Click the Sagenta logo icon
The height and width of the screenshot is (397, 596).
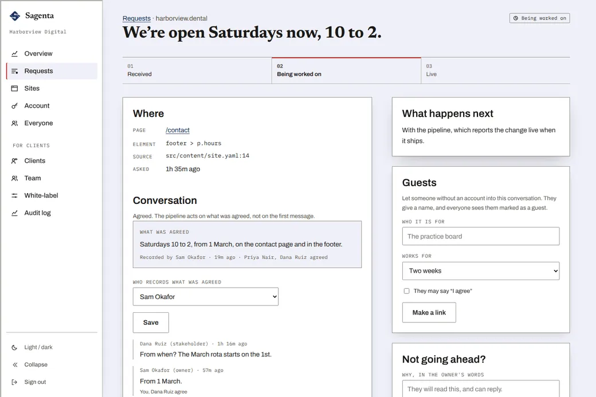click(15, 15)
